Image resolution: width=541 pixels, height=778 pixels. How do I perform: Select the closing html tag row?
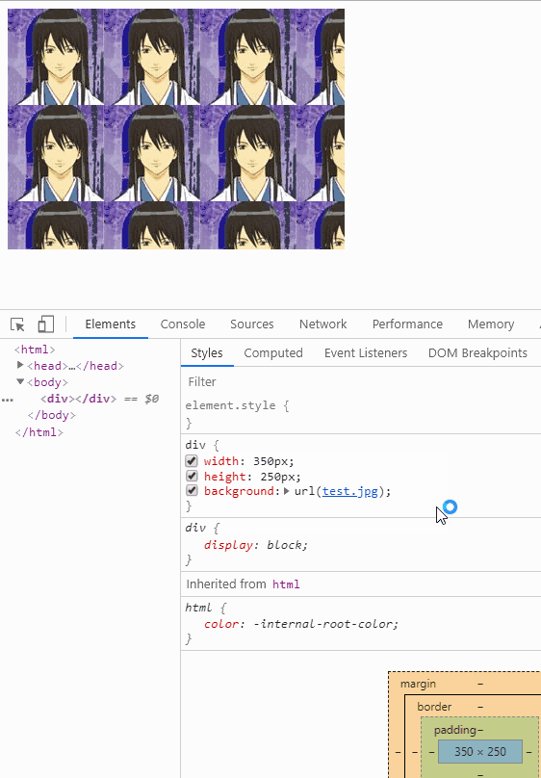(x=39, y=431)
